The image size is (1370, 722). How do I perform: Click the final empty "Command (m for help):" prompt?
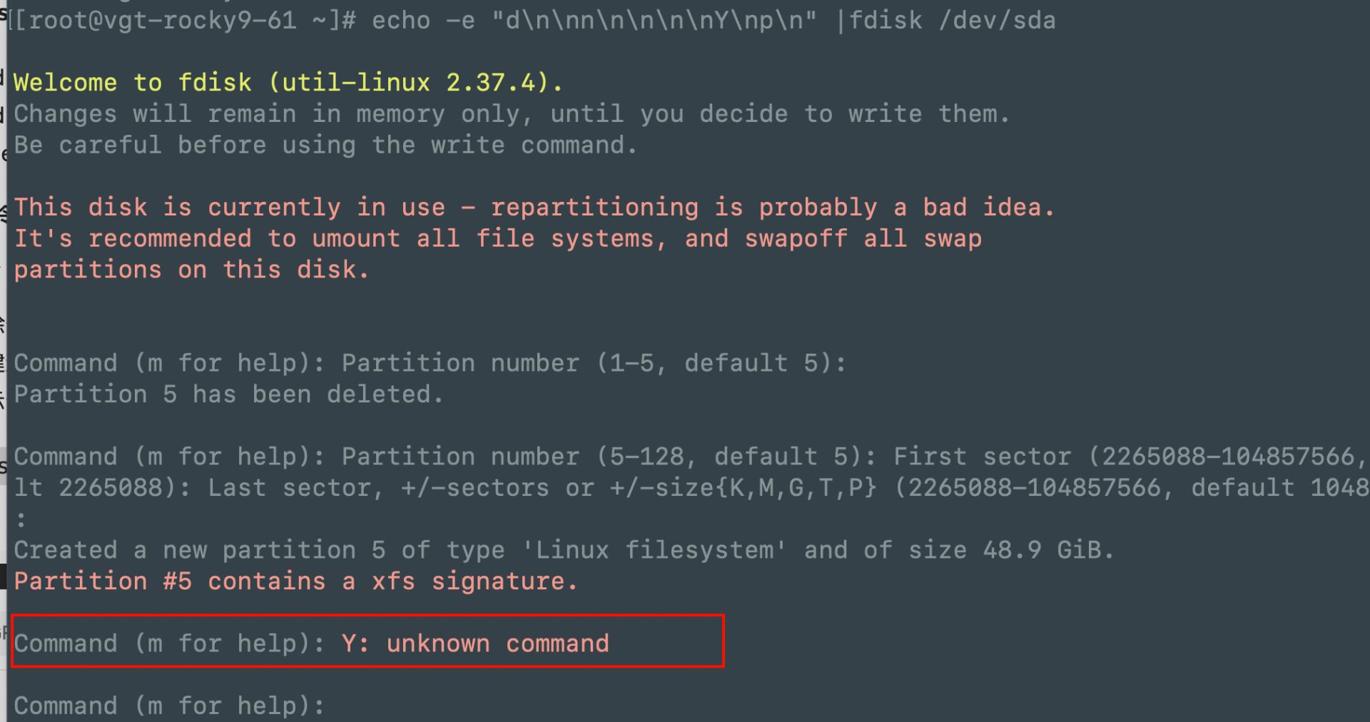click(168, 706)
